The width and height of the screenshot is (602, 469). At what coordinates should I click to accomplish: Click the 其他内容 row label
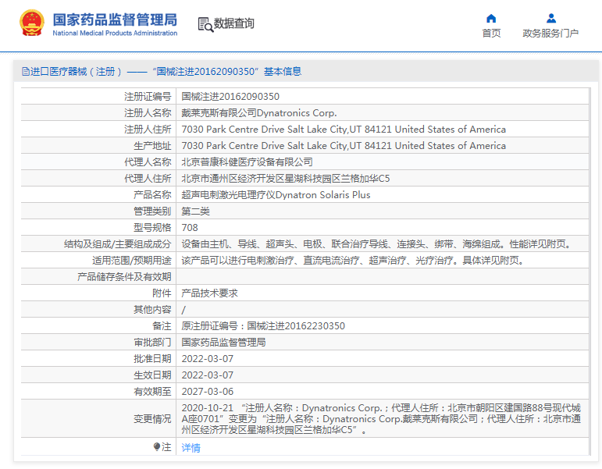pos(152,309)
